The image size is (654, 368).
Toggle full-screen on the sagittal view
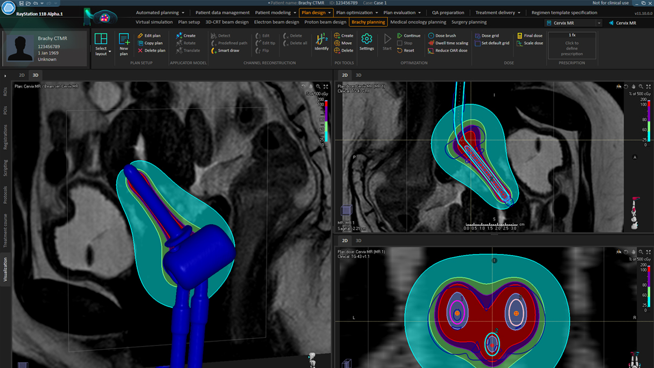click(x=649, y=87)
